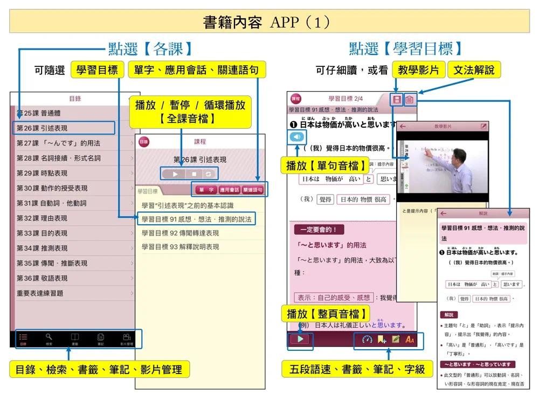This screenshot has width=539, height=395.
Task: Open the 目錄 tab in bottom bar
Action: click(23, 339)
